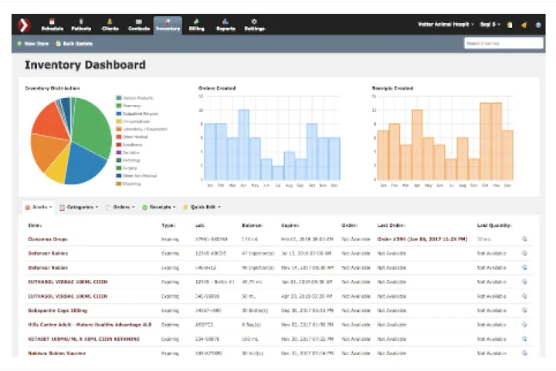Screen dimensions: 556x371
Task: Open the Contacts section
Action: pyautogui.click(x=139, y=25)
